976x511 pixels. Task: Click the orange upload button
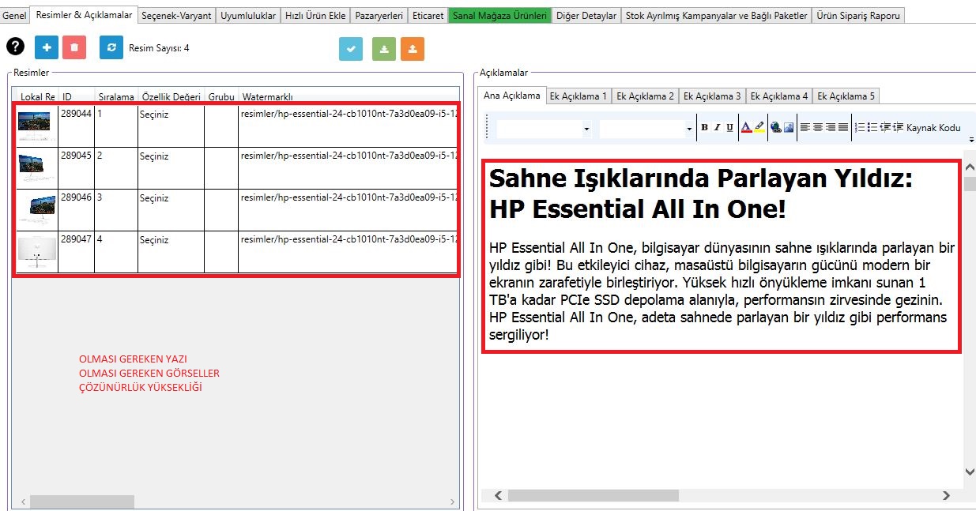click(x=413, y=49)
